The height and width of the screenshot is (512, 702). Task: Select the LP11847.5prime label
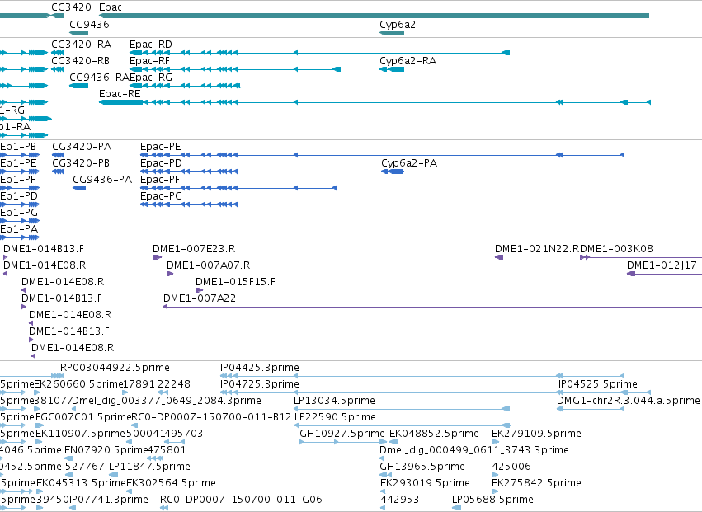(150, 467)
